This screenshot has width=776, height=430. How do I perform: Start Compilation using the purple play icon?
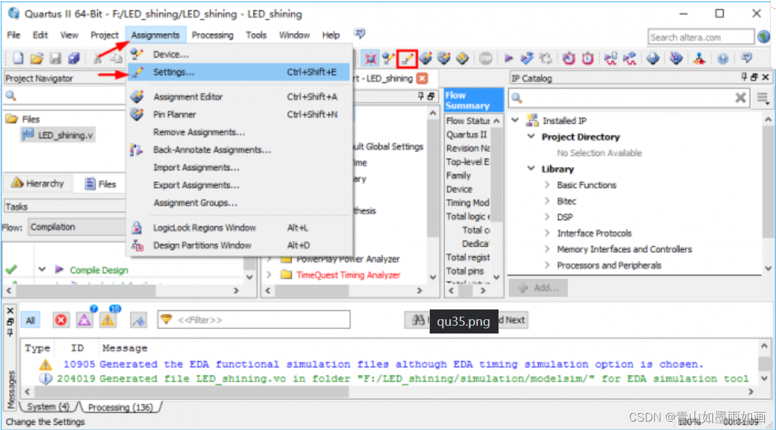pyautogui.click(x=509, y=58)
